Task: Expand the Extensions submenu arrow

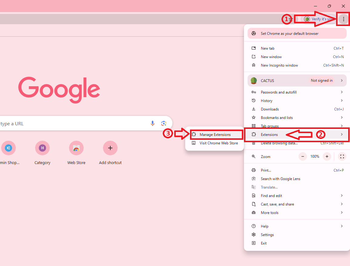Action: pyautogui.click(x=342, y=134)
